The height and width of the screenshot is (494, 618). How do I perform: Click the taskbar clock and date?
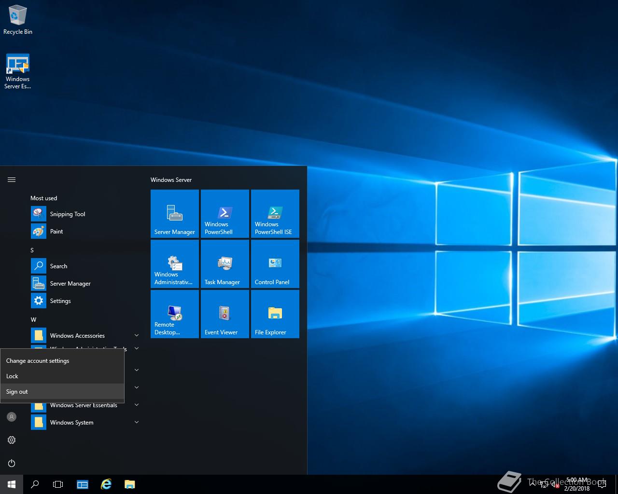[577, 484]
